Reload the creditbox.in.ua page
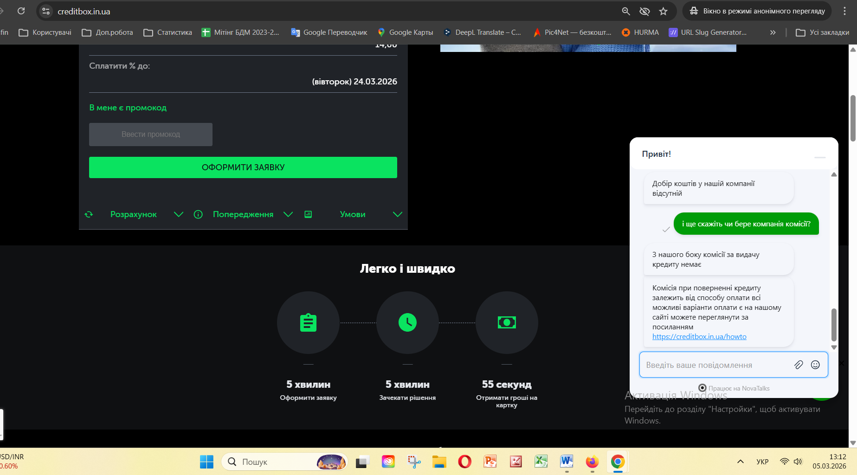Viewport: 857px width, 475px height. pyautogui.click(x=21, y=11)
